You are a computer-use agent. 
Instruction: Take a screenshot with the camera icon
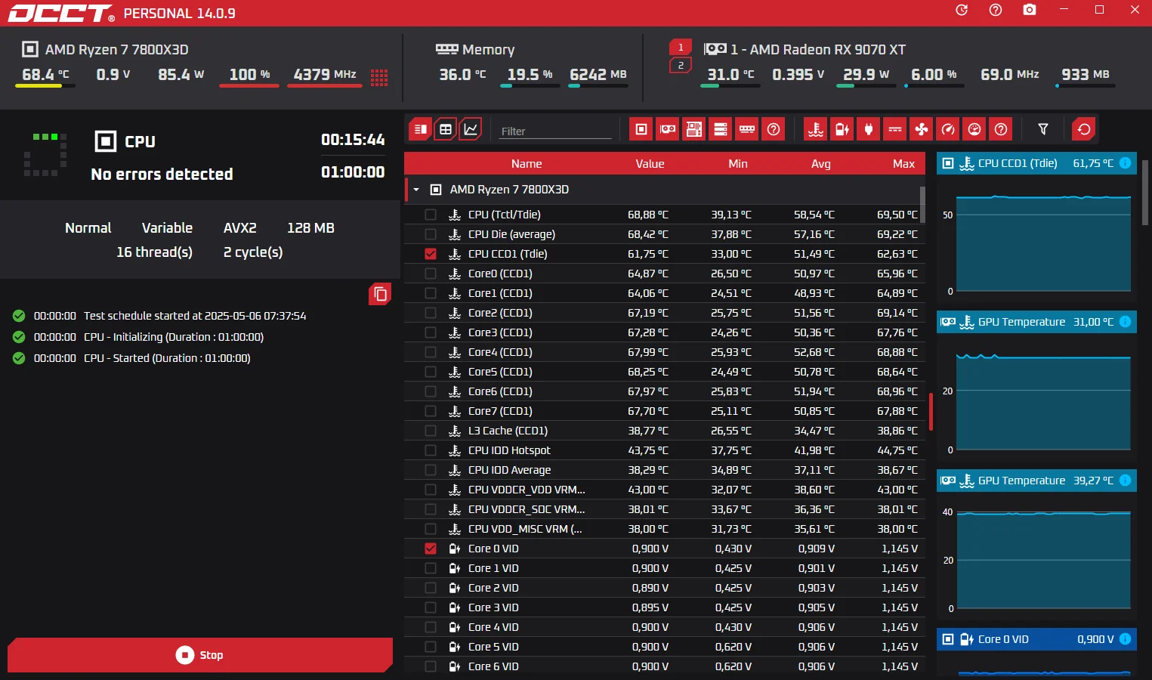[1030, 10]
